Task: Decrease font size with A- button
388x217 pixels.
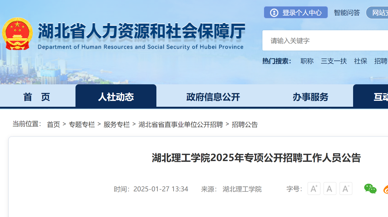Action: coord(346,188)
